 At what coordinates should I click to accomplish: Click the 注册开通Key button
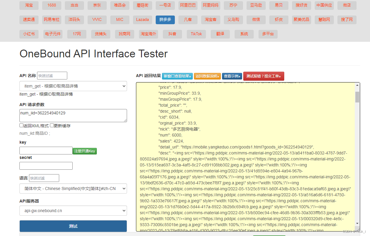pos(85,151)
